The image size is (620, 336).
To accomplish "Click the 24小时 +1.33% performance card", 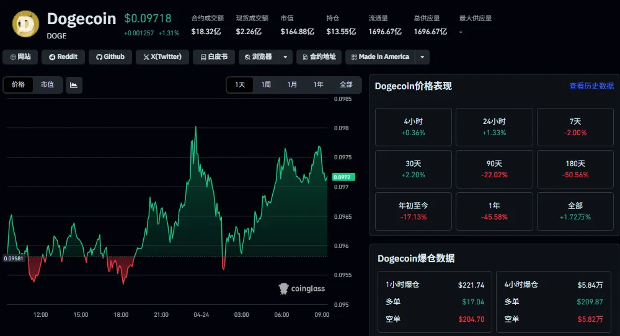I will [494, 127].
